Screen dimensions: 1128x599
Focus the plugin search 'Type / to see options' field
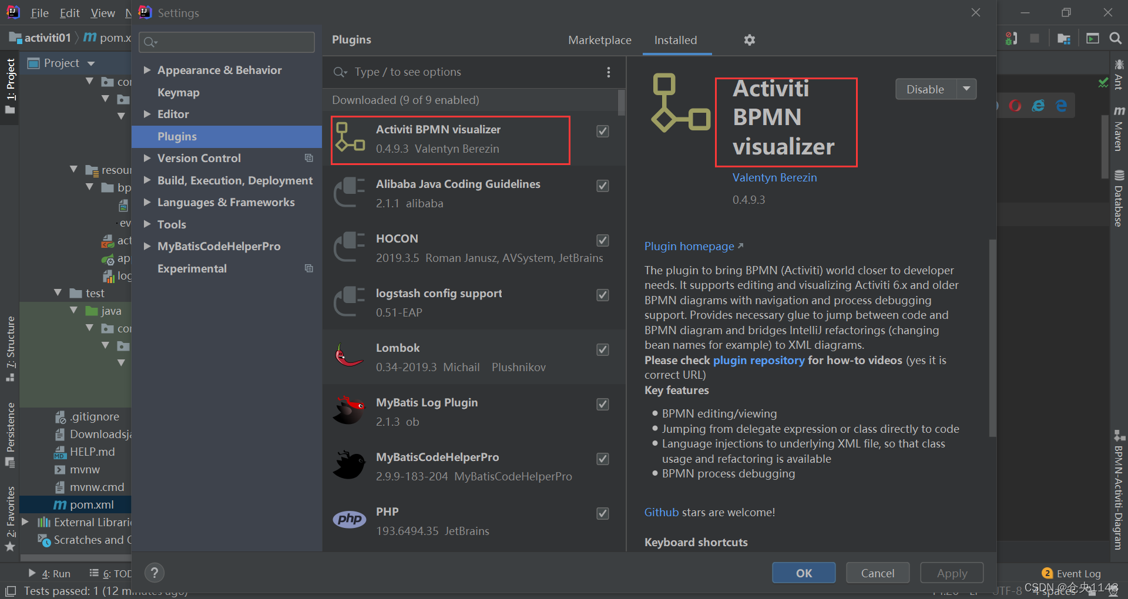pyautogui.click(x=470, y=72)
